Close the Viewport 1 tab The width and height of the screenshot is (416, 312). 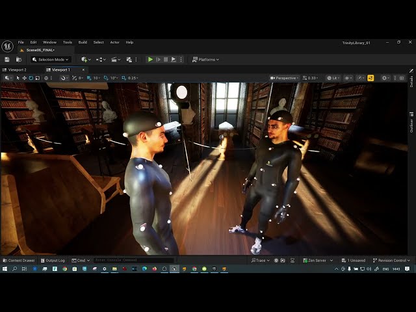pyautogui.click(x=83, y=70)
